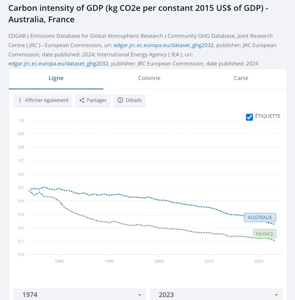Open the Carte tab

tap(241, 78)
